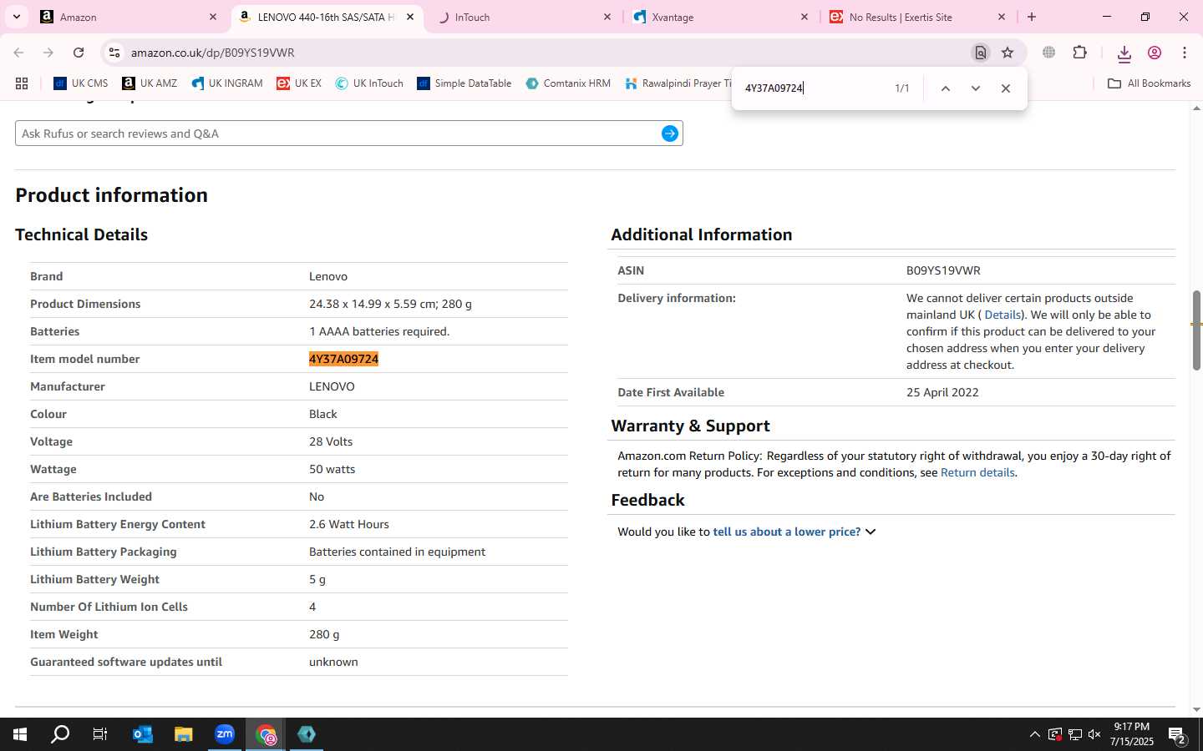Open the notification center icon

pos(1177,735)
